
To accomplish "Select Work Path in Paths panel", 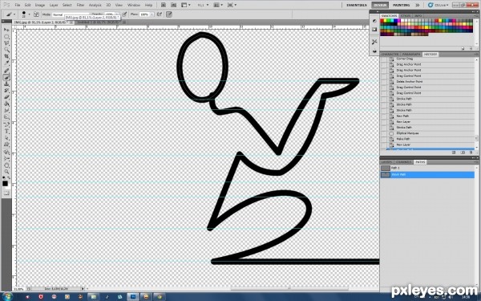I will [x=427, y=175].
